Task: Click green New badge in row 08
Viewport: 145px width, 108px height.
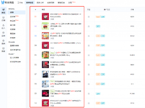Action: pos(52,81)
